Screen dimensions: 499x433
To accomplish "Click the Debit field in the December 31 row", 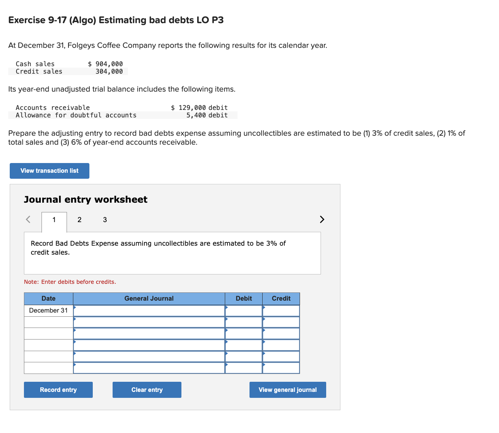I will [x=244, y=310].
